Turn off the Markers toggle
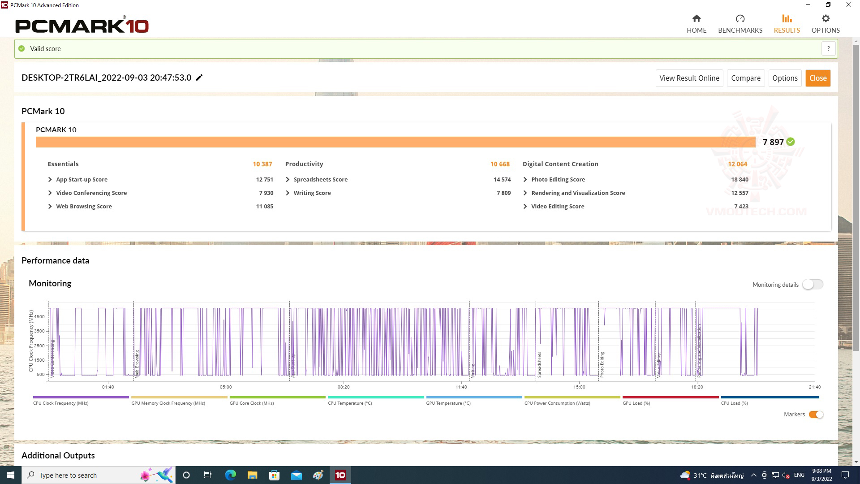This screenshot has width=860, height=484. click(x=816, y=415)
